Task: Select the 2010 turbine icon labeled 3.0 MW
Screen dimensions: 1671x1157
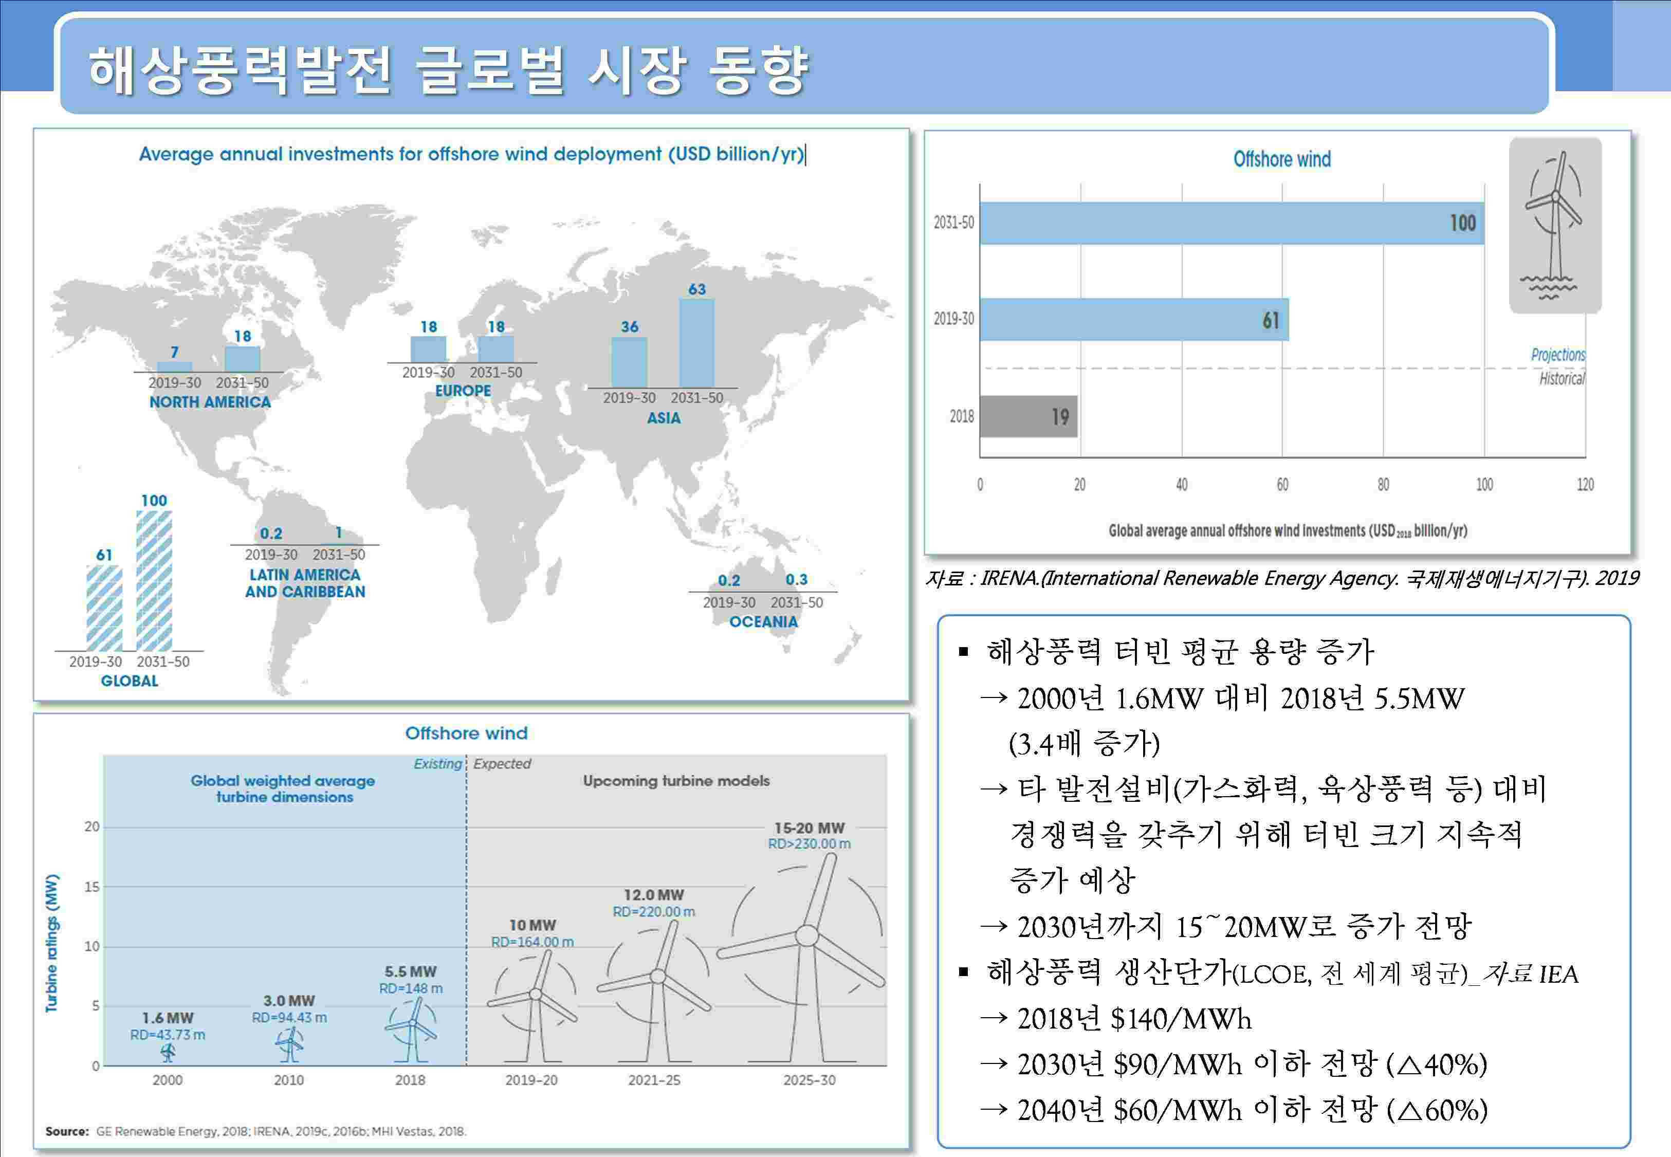Action: point(289,1044)
